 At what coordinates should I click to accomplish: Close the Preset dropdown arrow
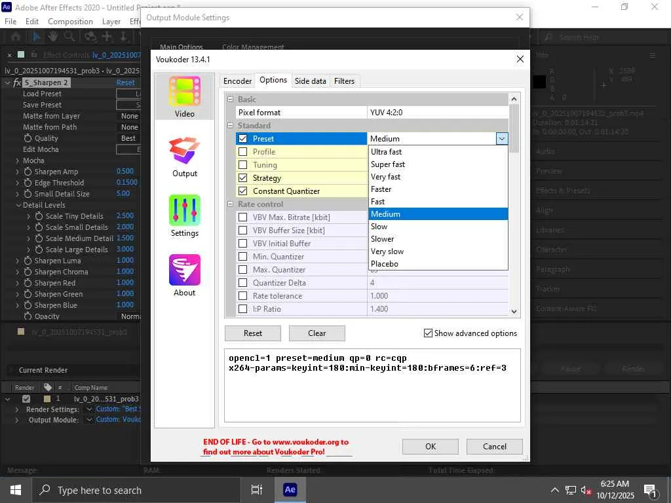[502, 139]
